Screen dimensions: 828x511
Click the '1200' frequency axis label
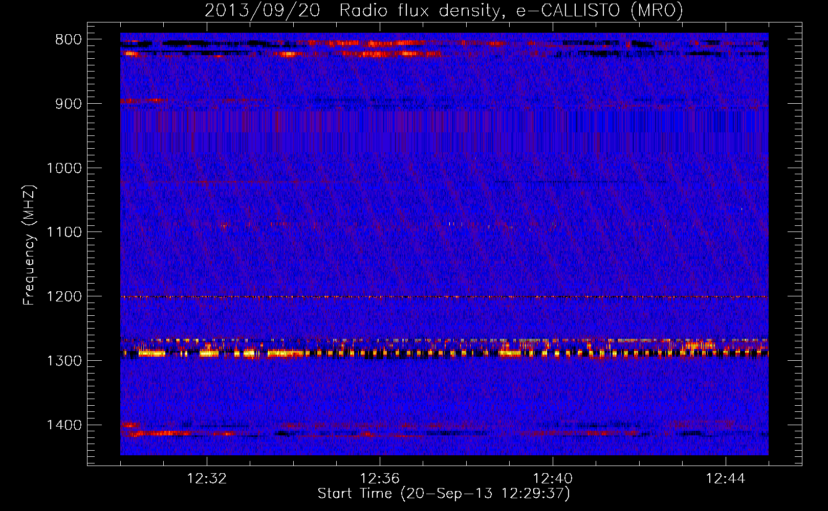coord(64,296)
